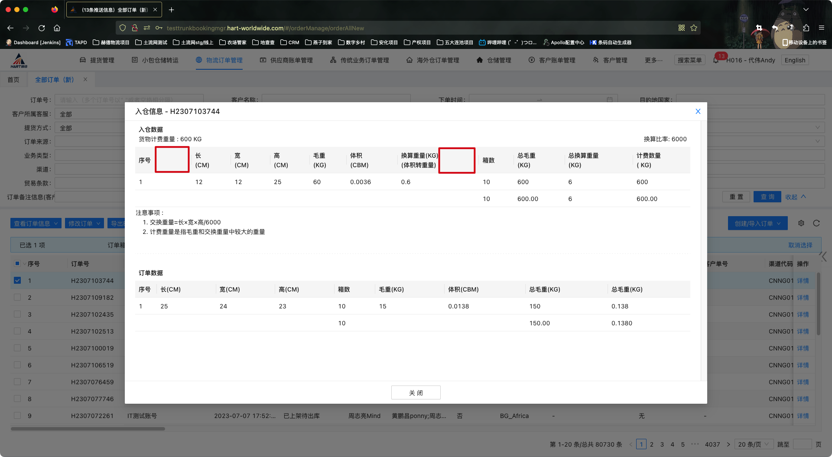Open the table column settings gear icon
Viewport: 832px width, 457px height.
tap(801, 223)
